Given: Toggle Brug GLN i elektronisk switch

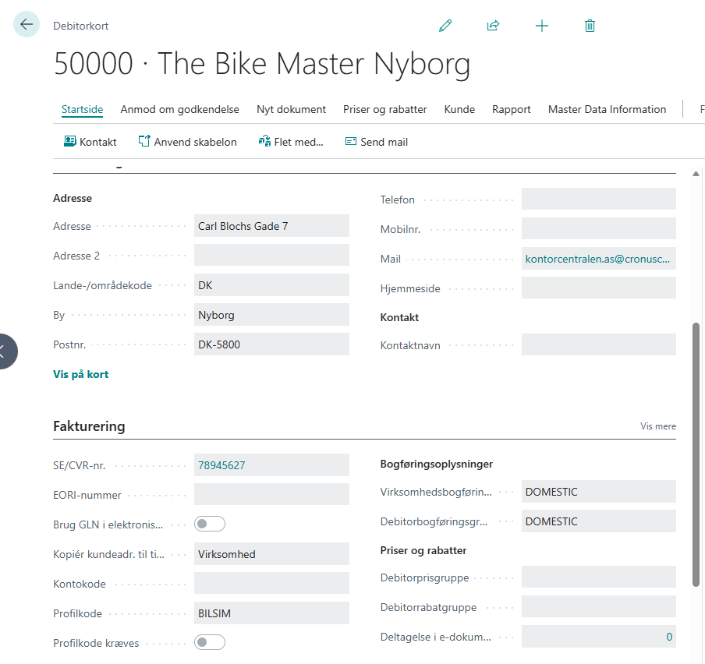Looking at the screenshot, I should (210, 524).
